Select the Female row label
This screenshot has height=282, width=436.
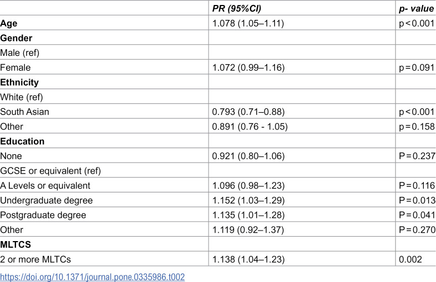15,67
